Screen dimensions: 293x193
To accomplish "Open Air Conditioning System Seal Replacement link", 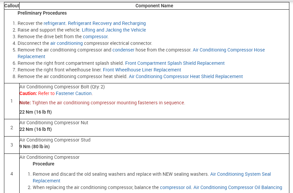I will click(x=241, y=174).
